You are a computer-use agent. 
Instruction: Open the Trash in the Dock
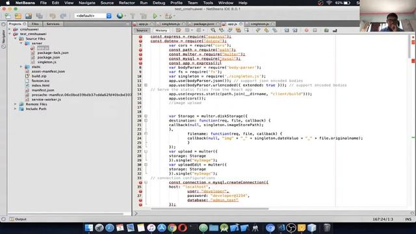pos(327,228)
